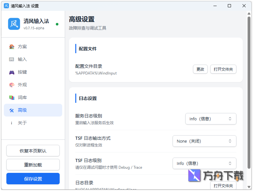Open the 外观 settings page
Viewport: 253px width, 191px height.
[33, 85]
